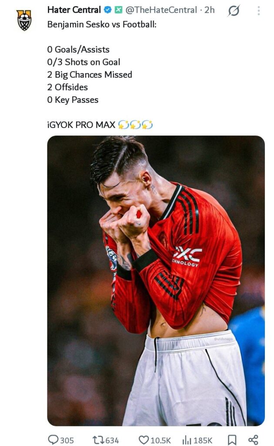Open the Grok explain-post icon
The width and height of the screenshot is (274, 446).
(x=234, y=10)
